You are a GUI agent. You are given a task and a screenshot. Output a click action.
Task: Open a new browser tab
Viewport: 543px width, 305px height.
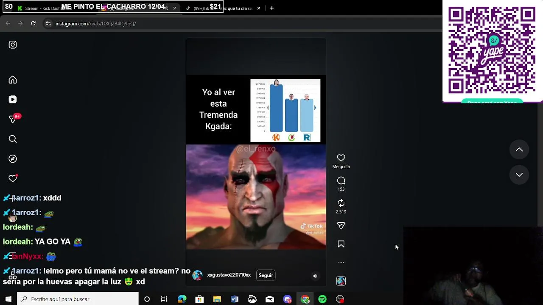pyautogui.click(x=271, y=8)
